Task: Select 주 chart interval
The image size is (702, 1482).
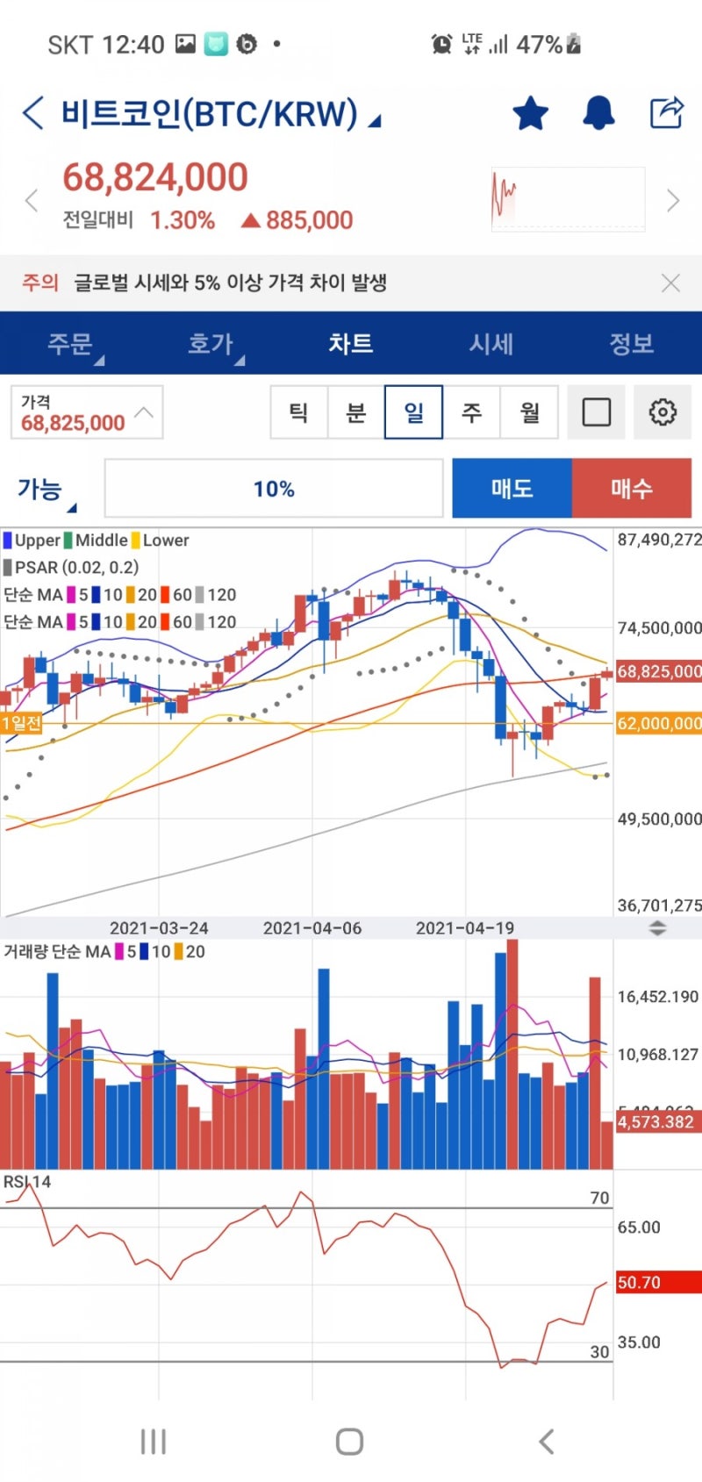Action: 471,412
